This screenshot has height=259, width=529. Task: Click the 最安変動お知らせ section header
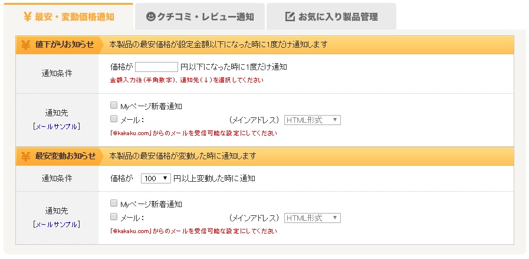point(65,156)
